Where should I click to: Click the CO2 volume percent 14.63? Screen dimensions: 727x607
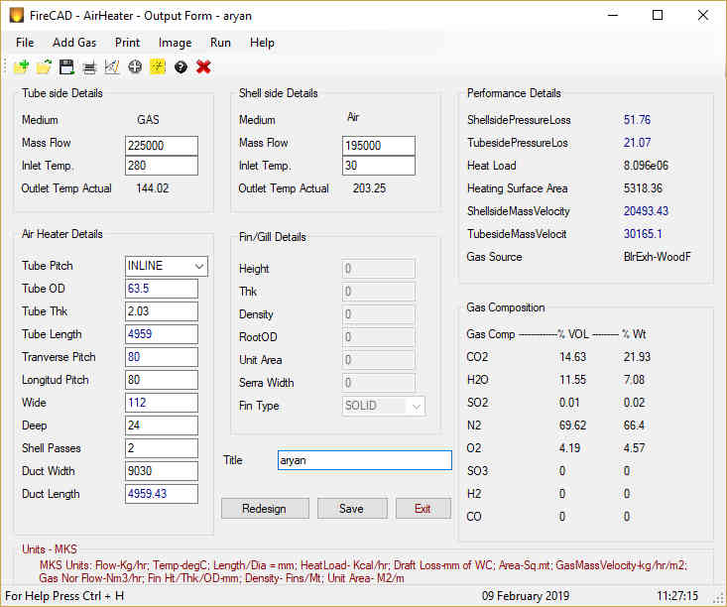coord(572,357)
